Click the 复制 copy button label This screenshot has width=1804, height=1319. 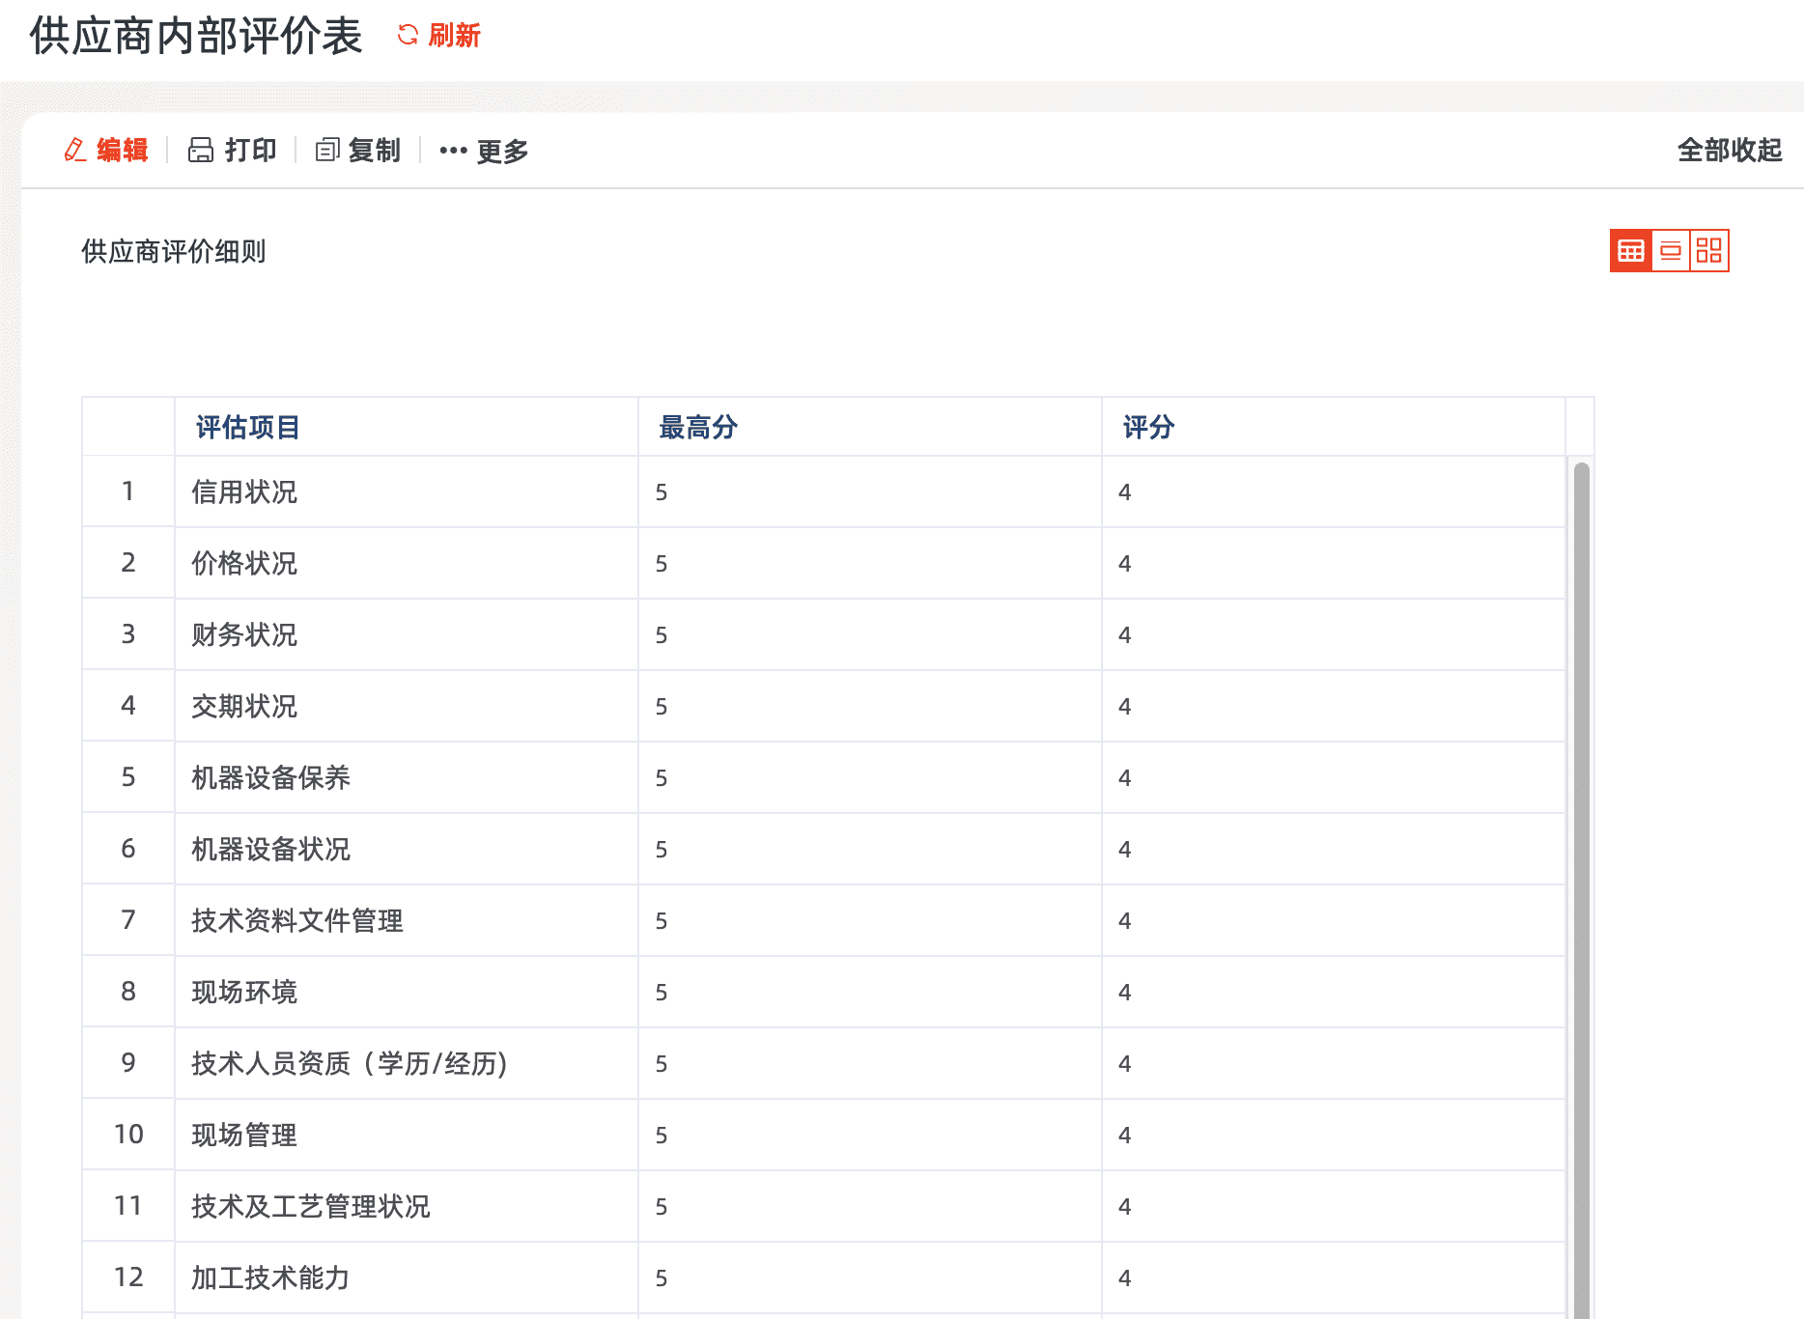375,150
